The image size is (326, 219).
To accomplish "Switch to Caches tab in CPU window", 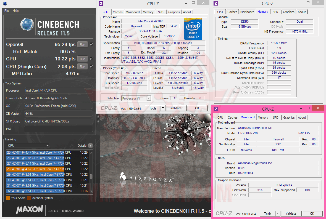I will [x=118, y=12].
